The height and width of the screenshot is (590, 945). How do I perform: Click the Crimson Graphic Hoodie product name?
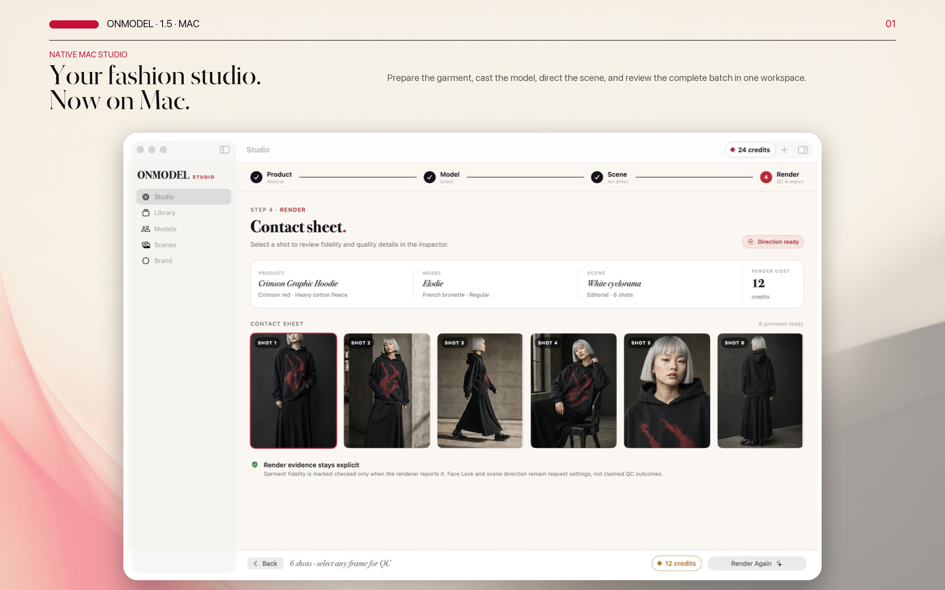(x=298, y=284)
